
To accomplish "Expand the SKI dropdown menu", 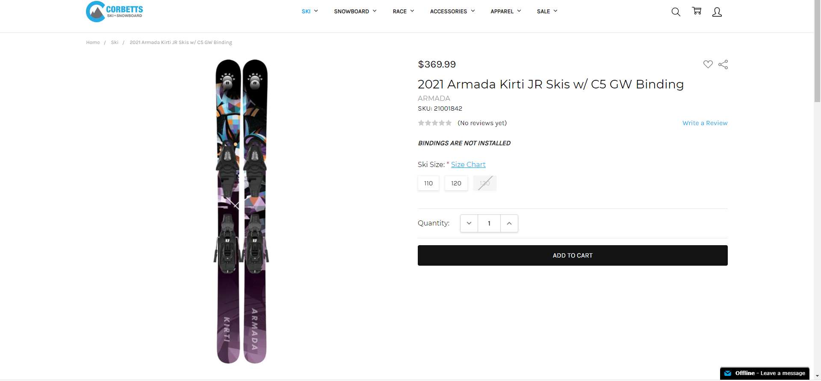I will point(310,12).
